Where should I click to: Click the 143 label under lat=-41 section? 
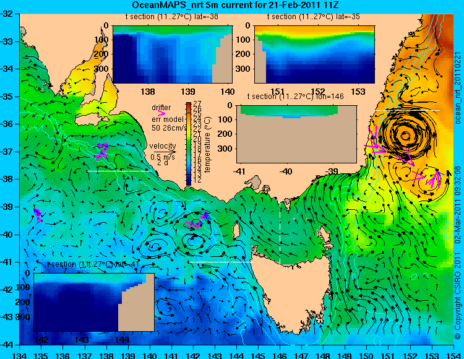point(82,339)
